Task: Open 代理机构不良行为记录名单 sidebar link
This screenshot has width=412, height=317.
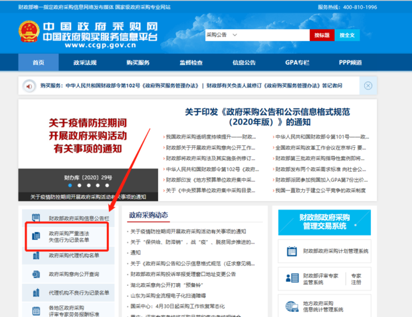Action: (x=79, y=293)
